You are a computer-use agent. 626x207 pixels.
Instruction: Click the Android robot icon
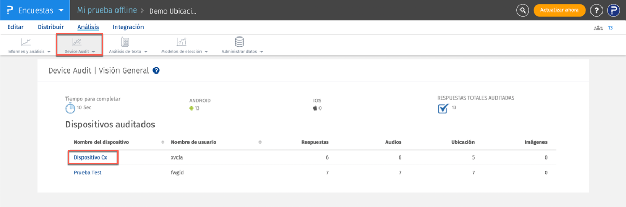(x=191, y=108)
